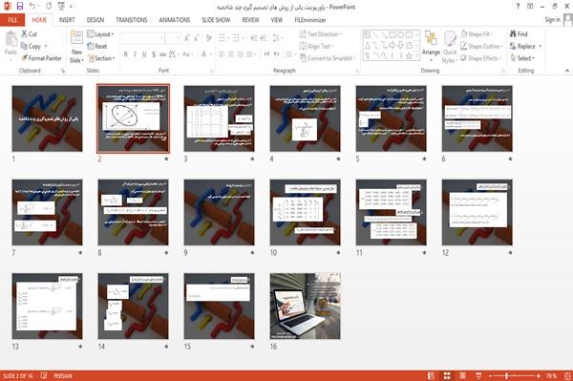Viewport: 573px width, 381px height.
Task: Toggle Bold formatting button
Action: click(x=126, y=54)
